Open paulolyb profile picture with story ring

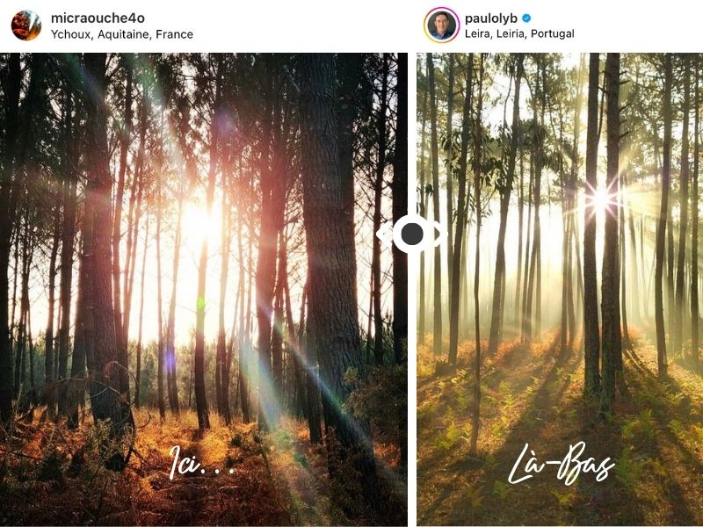tap(442, 25)
